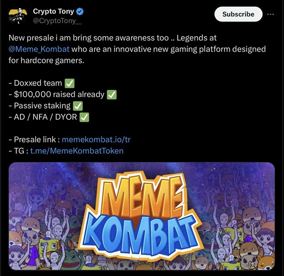This screenshot has width=284, height=276.
Task: Open the three-dot more options menu
Action: [x=271, y=14]
